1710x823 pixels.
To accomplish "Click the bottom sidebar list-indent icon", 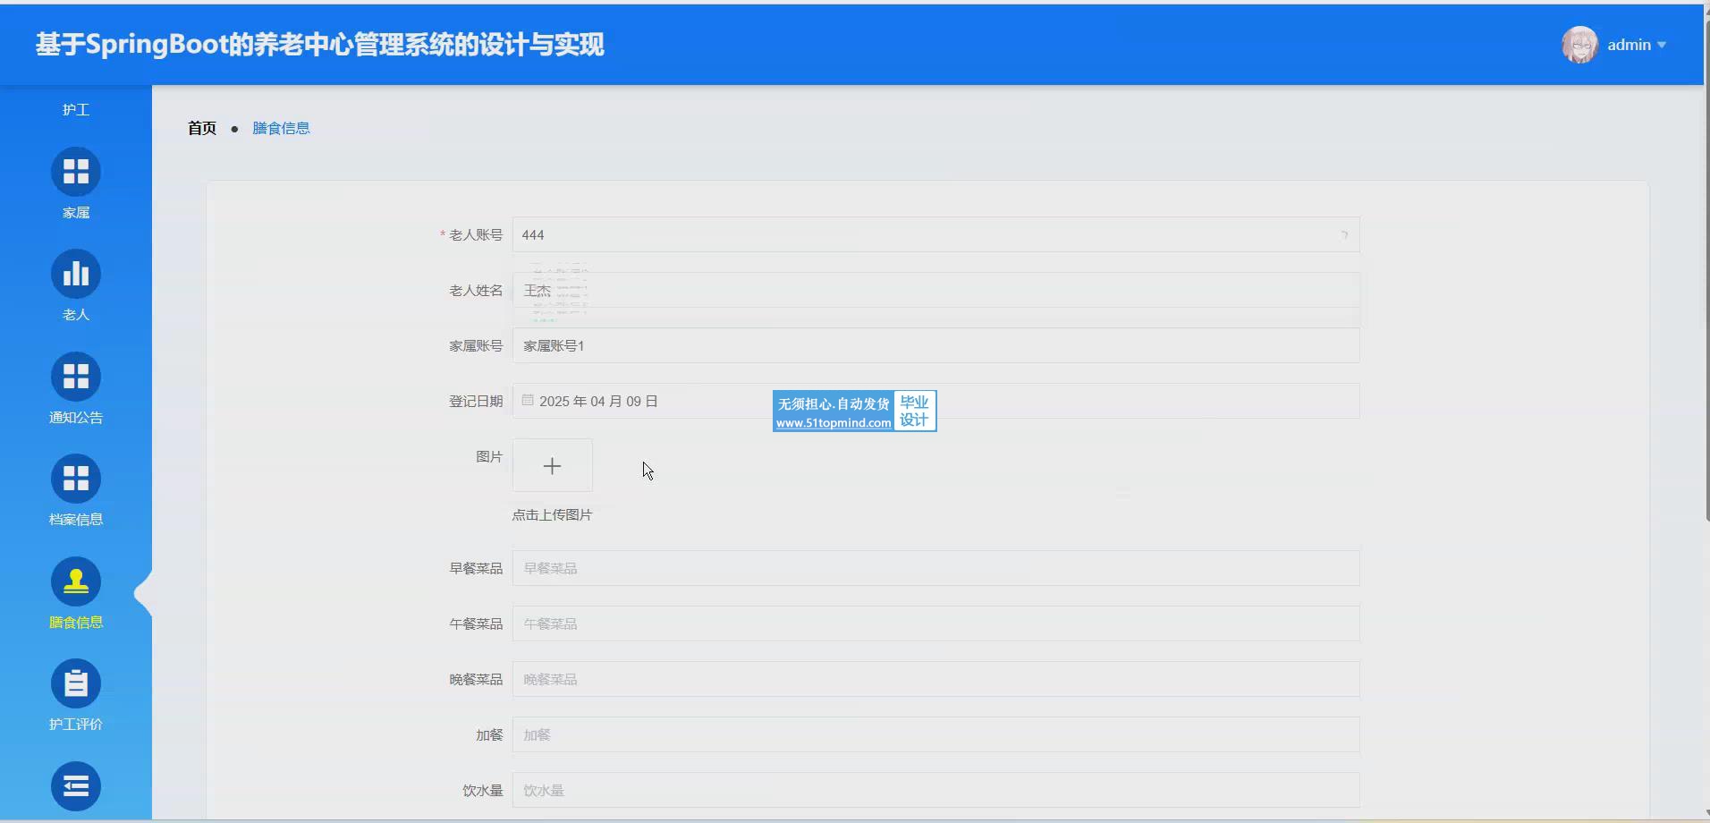I will coord(76,786).
